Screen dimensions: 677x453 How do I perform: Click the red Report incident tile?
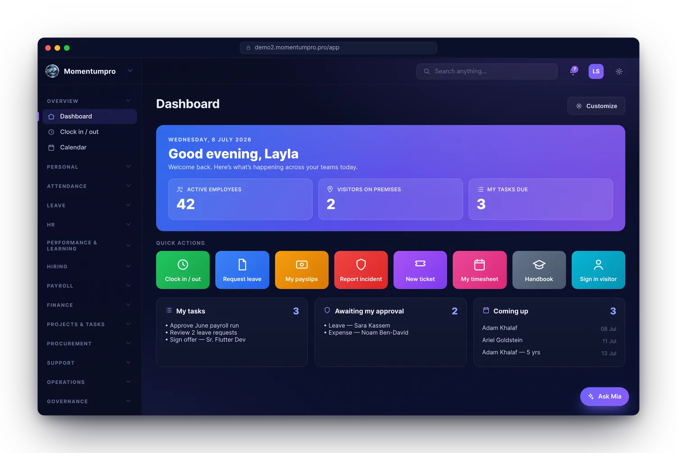(361, 270)
